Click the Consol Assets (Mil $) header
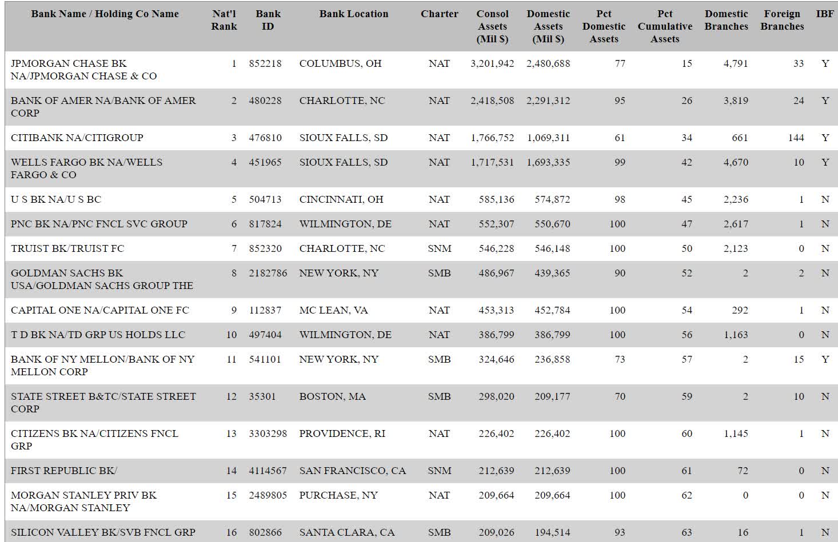The image size is (838, 542). pos(492,26)
